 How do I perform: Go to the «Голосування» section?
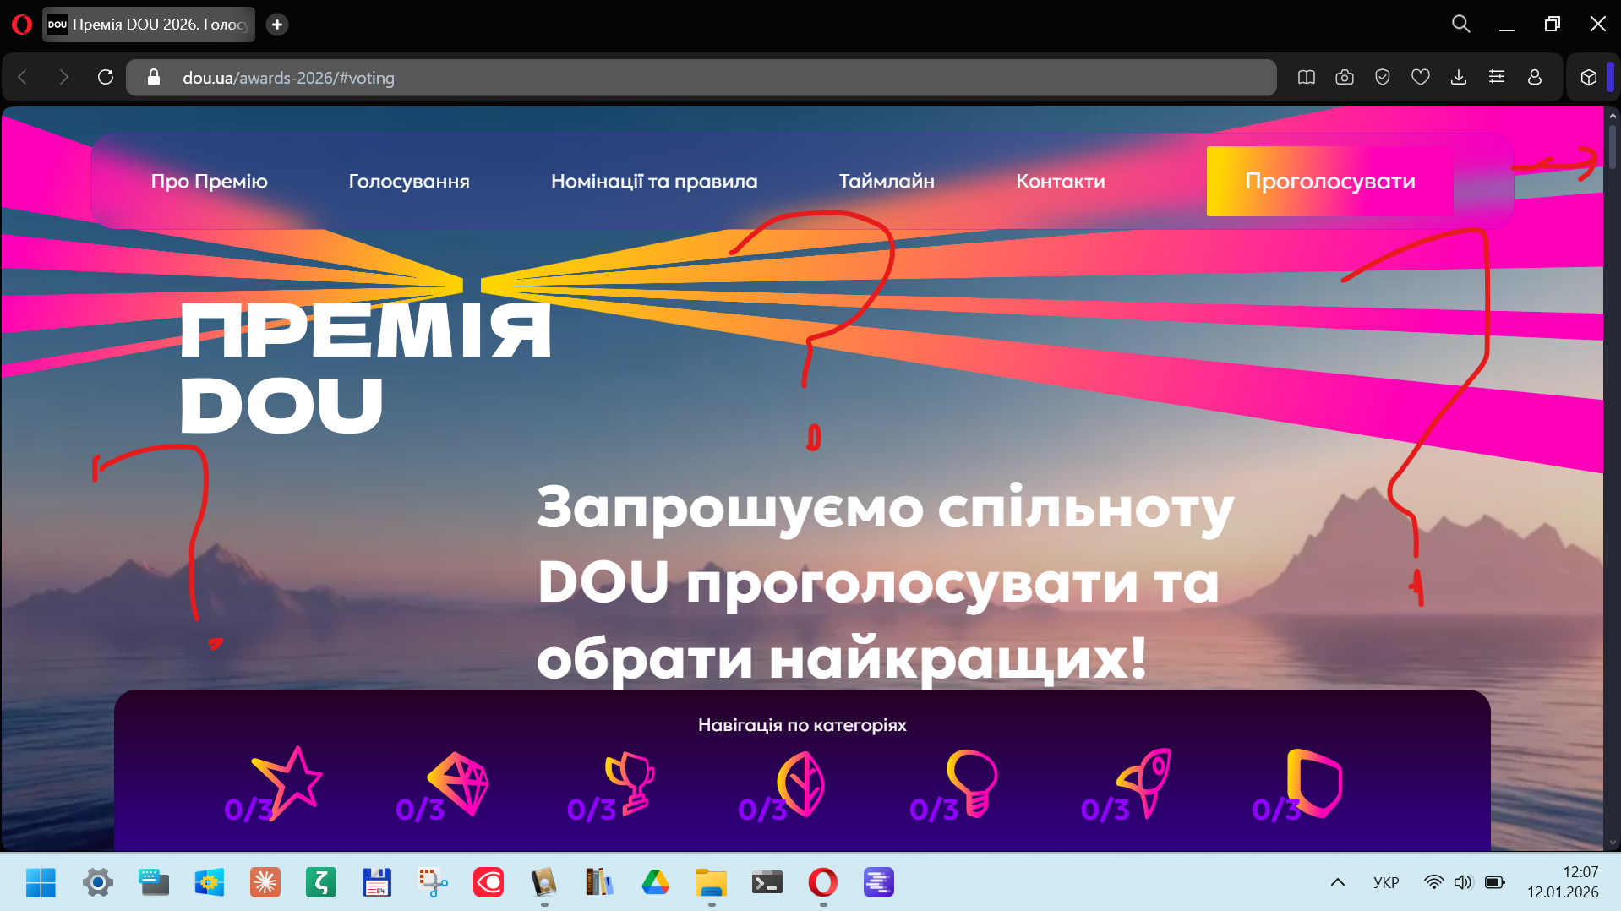pyautogui.click(x=409, y=181)
